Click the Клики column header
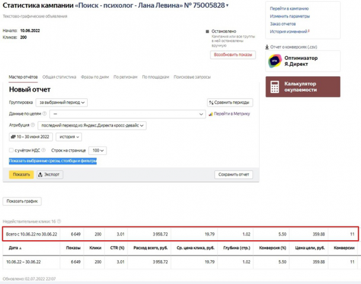Viewport: 361px width, 284px height. point(95,248)
